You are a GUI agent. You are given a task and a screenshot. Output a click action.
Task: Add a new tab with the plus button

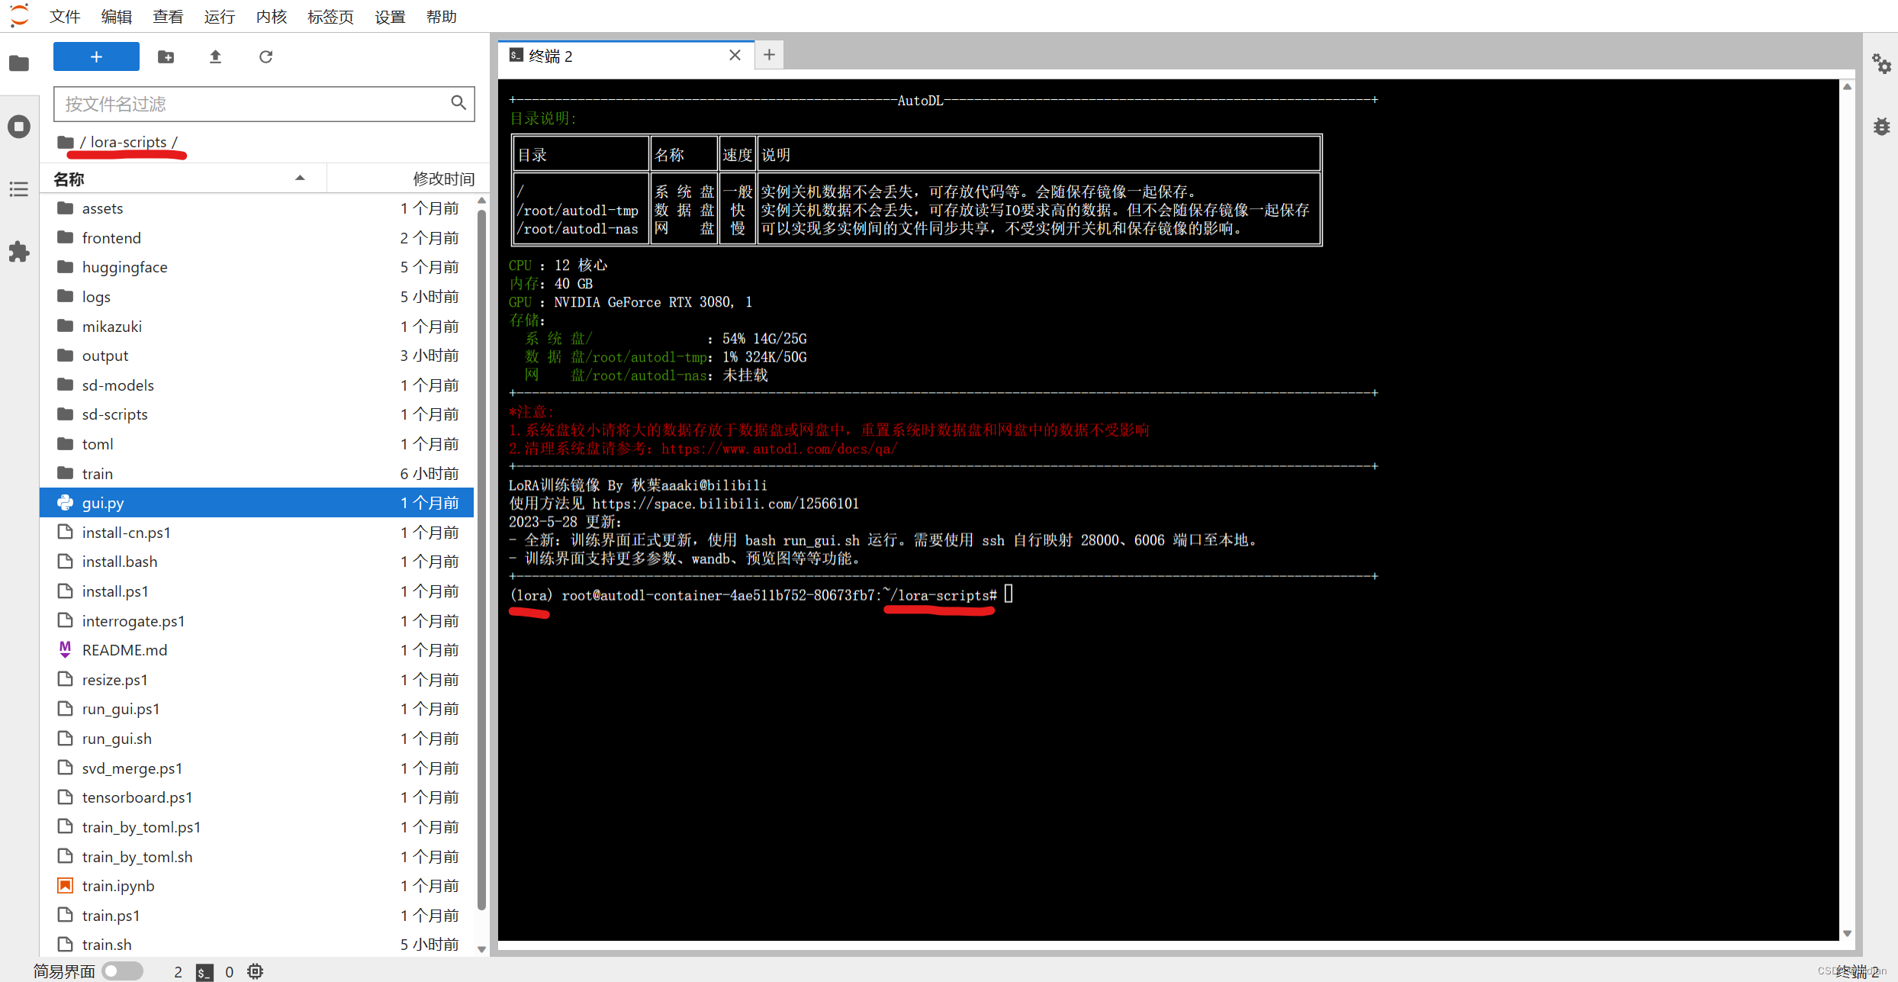coord(769,55)
